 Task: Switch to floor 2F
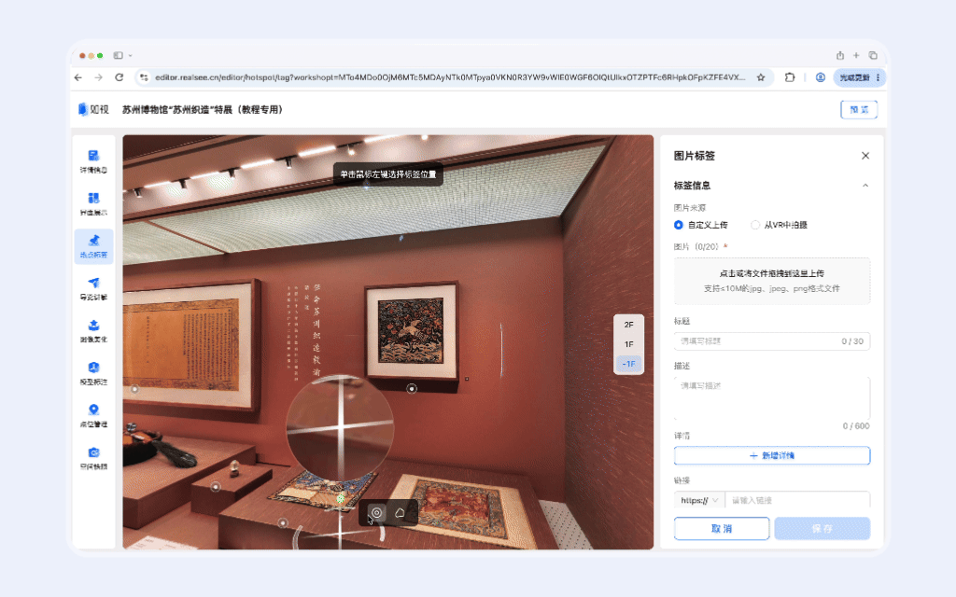[628, 325]
